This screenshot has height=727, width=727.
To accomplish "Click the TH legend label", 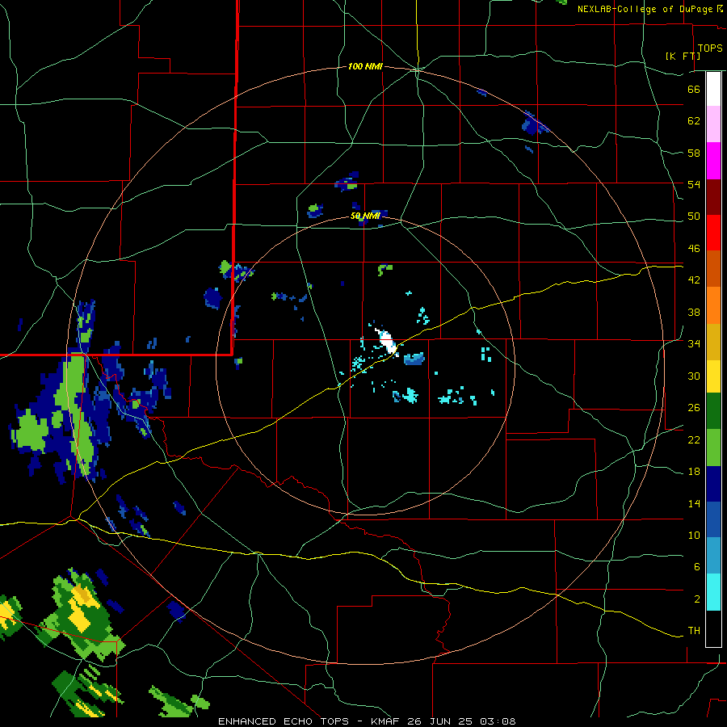I will 694,631.
